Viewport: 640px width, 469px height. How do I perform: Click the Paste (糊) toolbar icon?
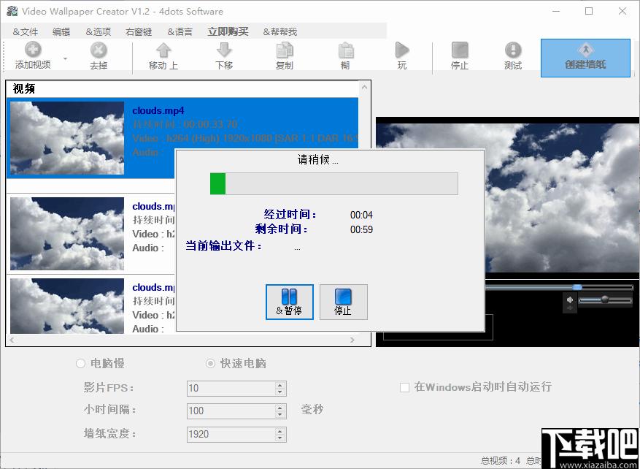tap(346, 50)
